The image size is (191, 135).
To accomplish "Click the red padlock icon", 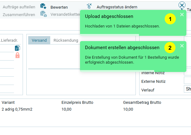I will pos(17,55).
